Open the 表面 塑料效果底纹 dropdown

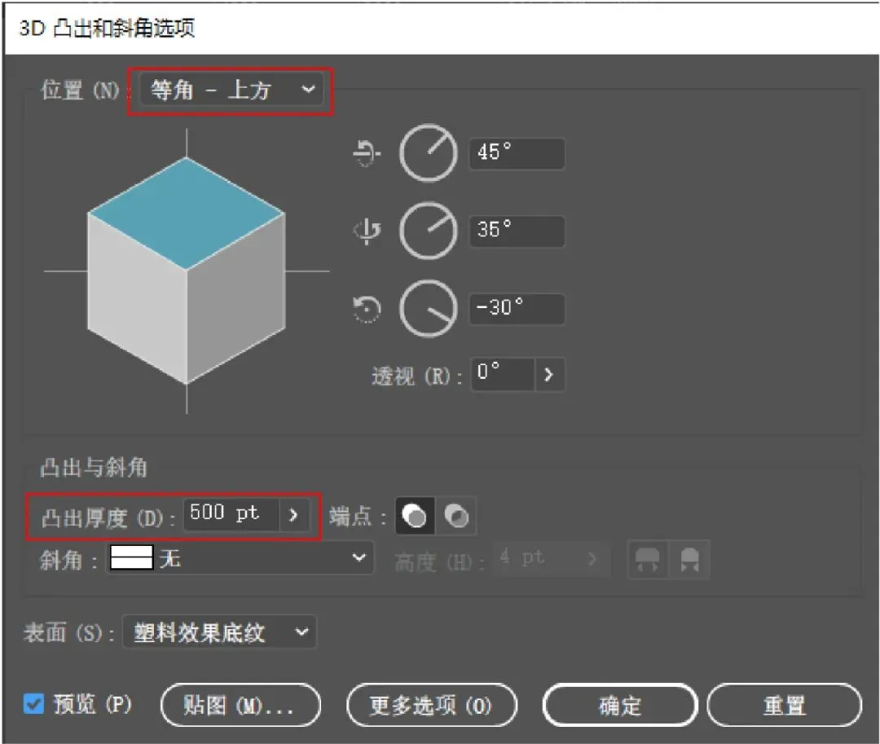219,632
